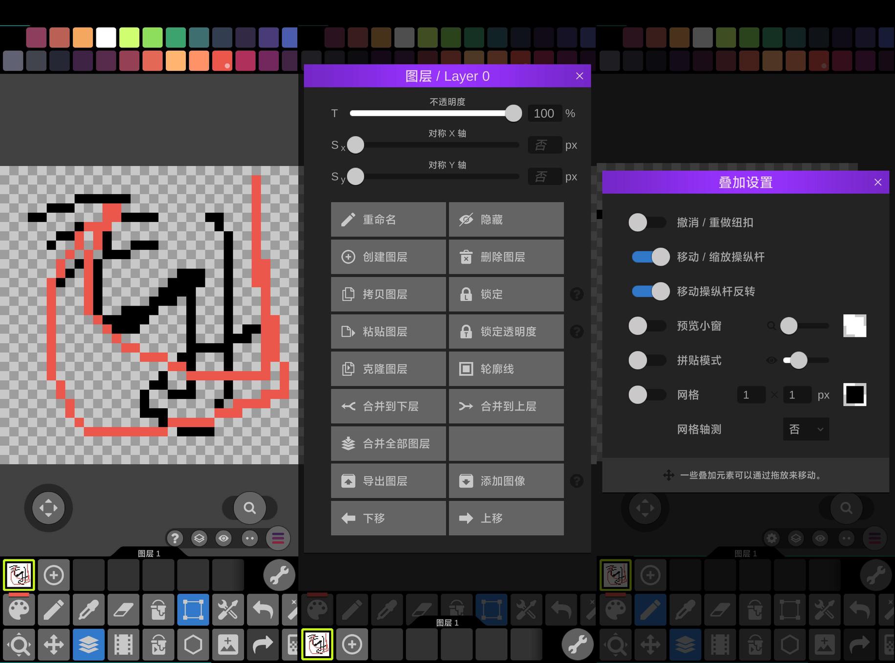The width and height of the screenshot is (895, 663).
Task: Click the blue highlighted pencil tool
Action: (650, 610)
